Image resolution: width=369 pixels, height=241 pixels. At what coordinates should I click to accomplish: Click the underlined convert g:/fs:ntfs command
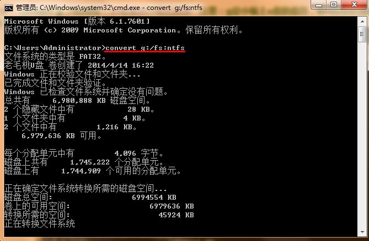(145, 48)
